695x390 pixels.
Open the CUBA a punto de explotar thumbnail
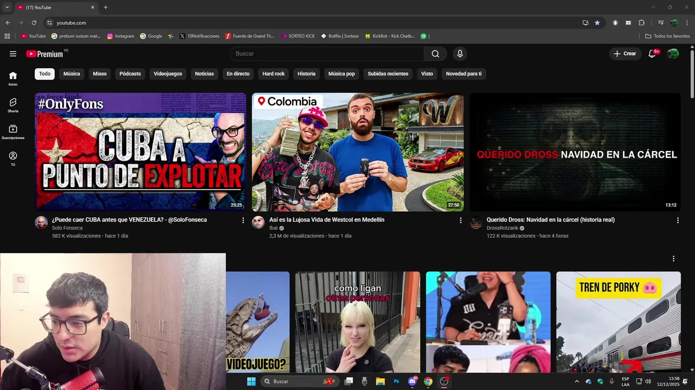pyautogui.click(x=141, y=152)
